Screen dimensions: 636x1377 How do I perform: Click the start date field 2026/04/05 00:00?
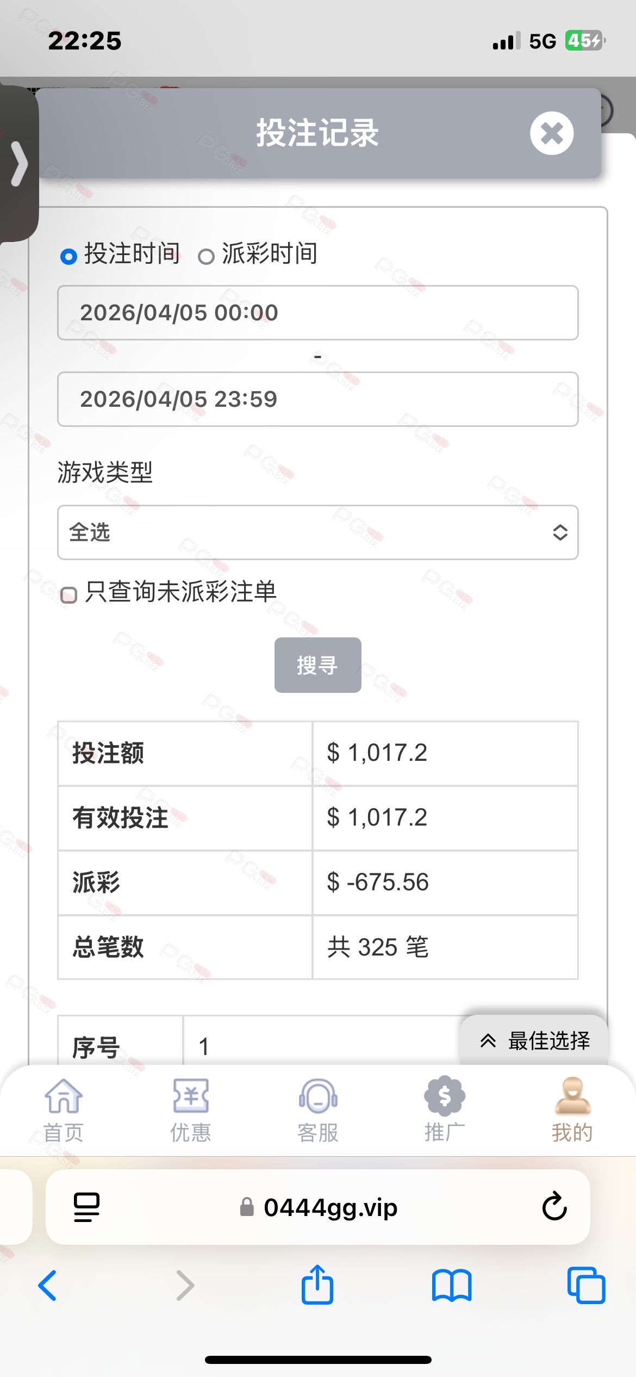tap(317, 313)
